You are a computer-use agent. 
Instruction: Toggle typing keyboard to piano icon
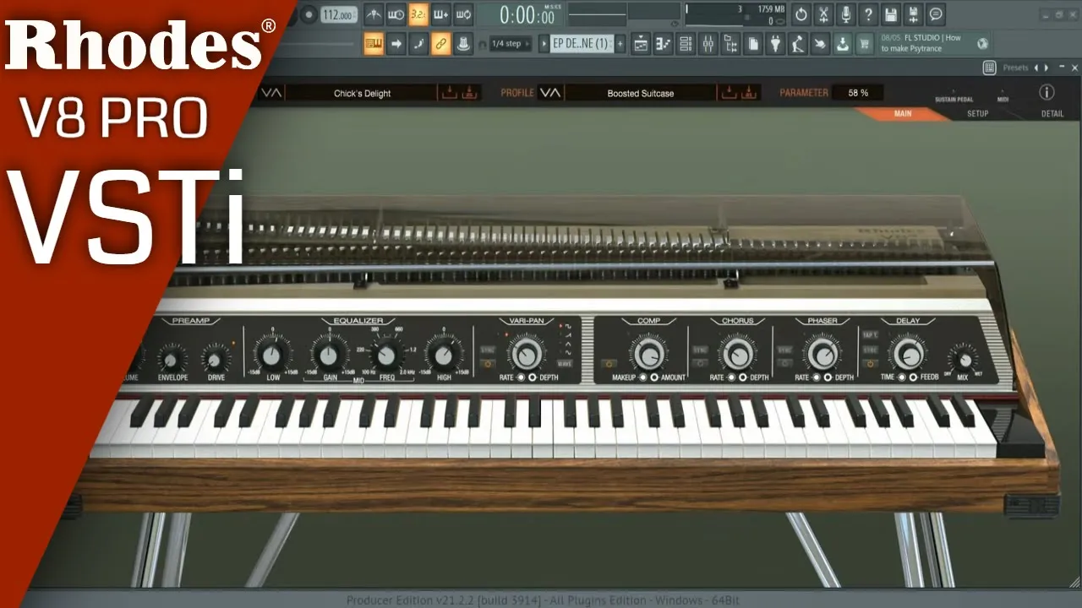(x=374, y=44)
